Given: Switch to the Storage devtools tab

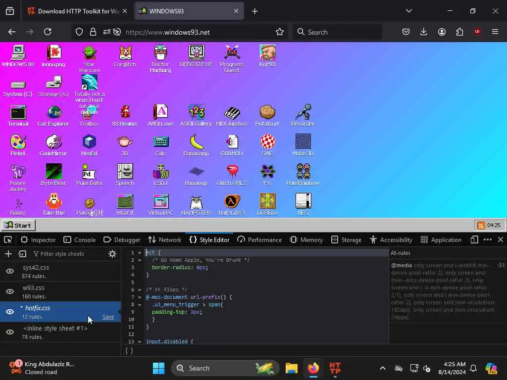Looking at the screenshot, I should pos(347,240).
